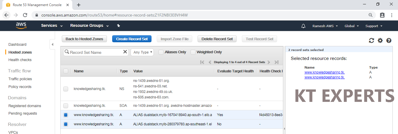This screenshot has height=134, width=398.
Task: Open Policy records in the sidebar
Action: 20,87
